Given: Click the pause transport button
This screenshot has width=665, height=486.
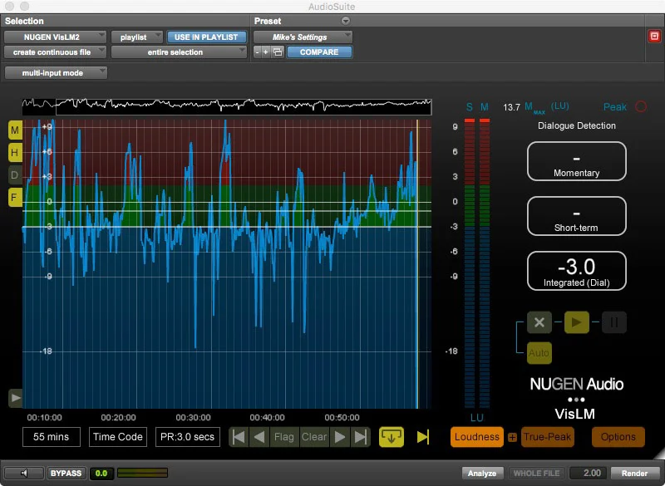Looking at the screenshot, I should 614,322.
